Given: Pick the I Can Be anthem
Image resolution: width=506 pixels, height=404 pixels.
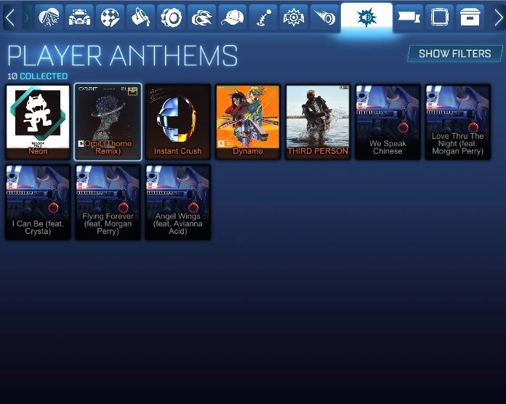Looking at the screenshot, I should point(38,202).
